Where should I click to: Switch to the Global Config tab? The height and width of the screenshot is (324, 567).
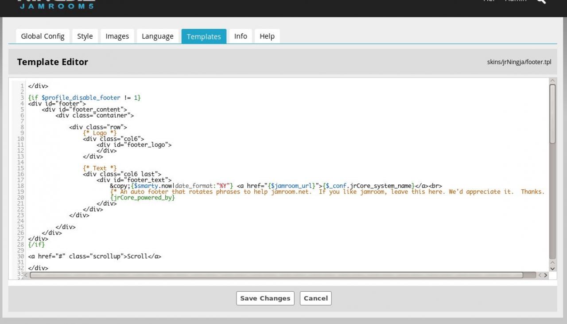tap(43, 36)
